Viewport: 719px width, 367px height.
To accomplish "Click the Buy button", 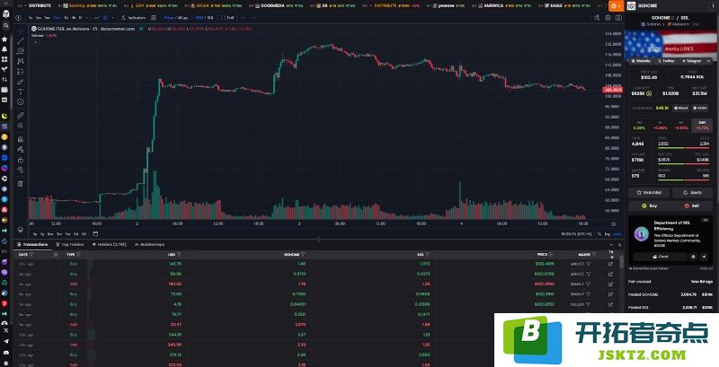I will pos(648,205).
